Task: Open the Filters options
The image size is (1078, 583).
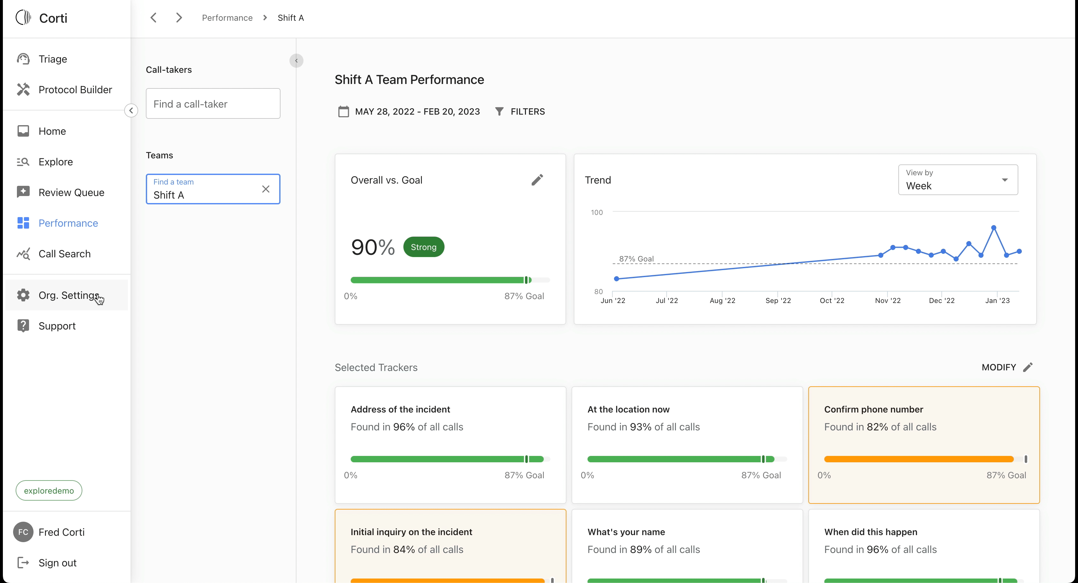Action: point(520,111)
